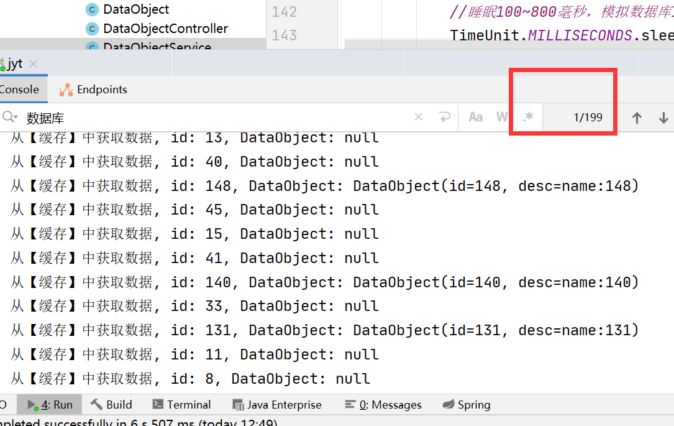This screenshot has width=674, height=426.
Task: Click log line with id: 33
Action: click(x=194, y=306)
